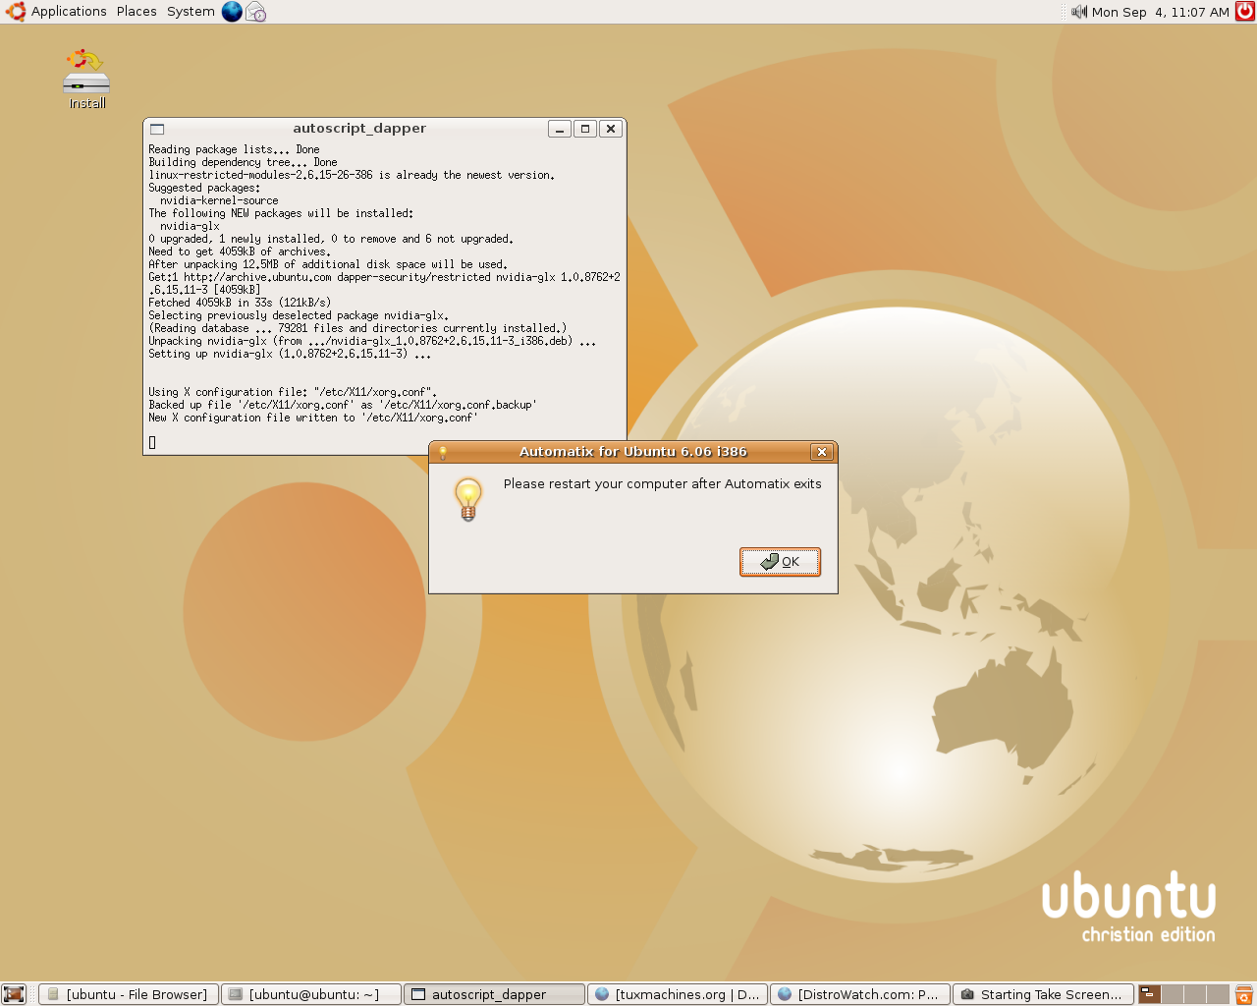1257x1006 pixels.
Task: Open autoscript_dapper window menu icon
Action: (157, 129)
